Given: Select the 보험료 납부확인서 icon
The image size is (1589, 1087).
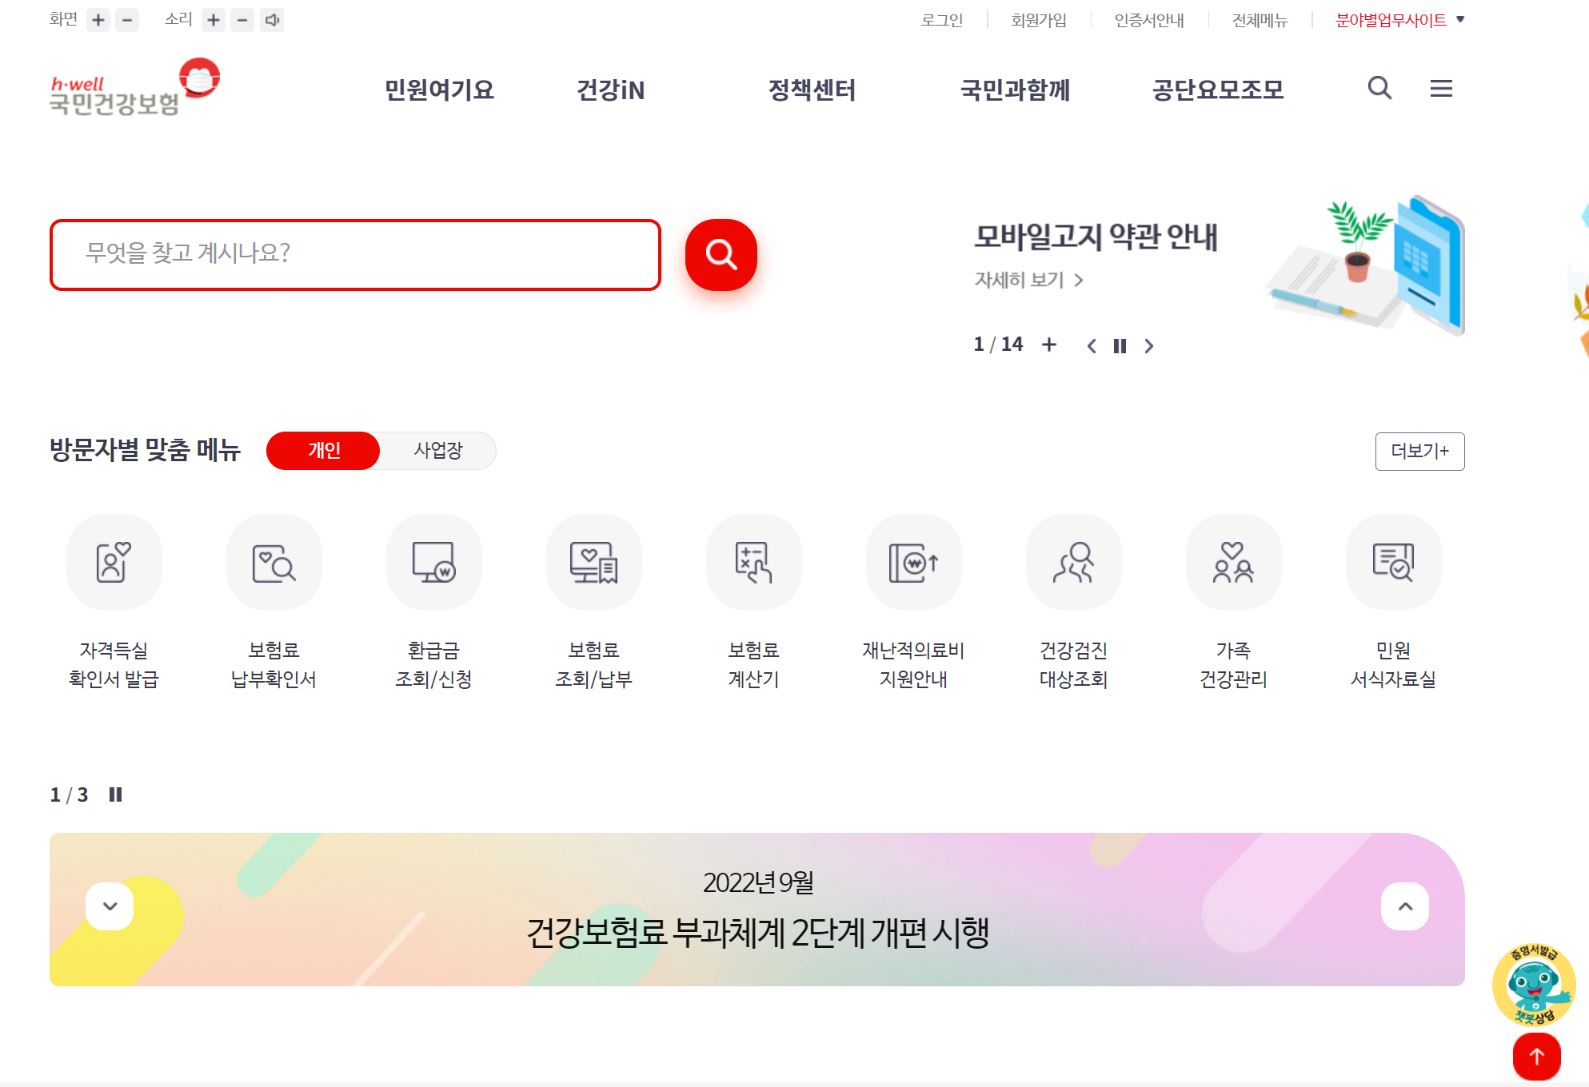Looking at the screenshot, I should (274, 562).
